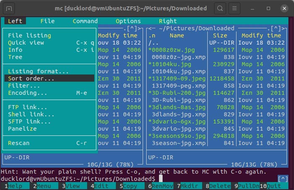Choose Sort order... entry

(x=49, y=78)
